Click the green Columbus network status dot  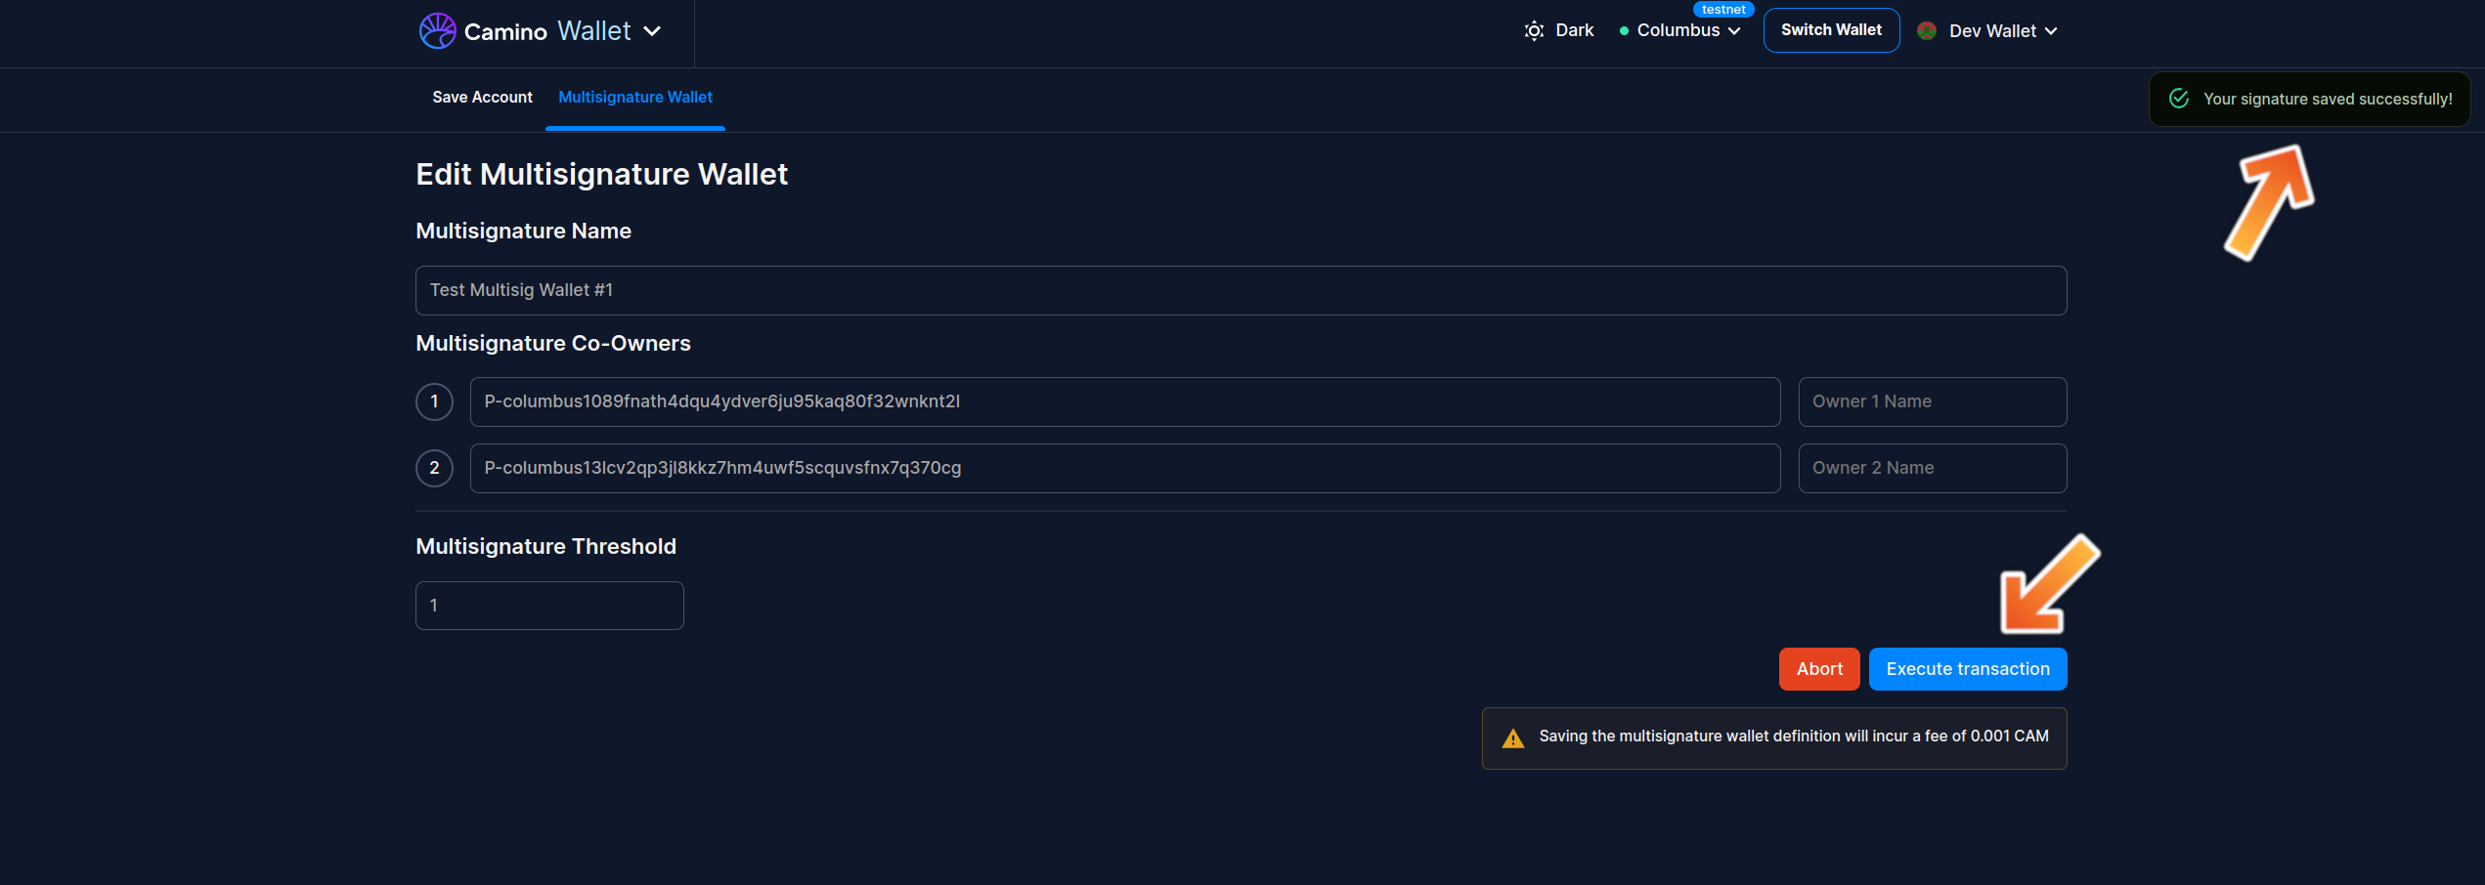pos(1624,31)
